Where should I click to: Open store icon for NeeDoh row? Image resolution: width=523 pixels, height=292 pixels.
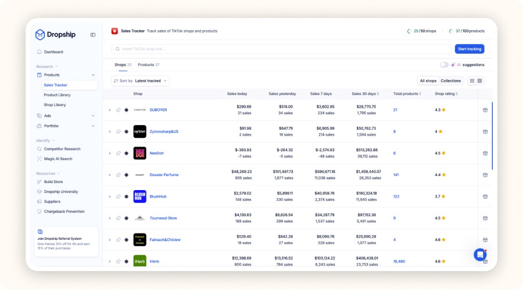point(485,154)
